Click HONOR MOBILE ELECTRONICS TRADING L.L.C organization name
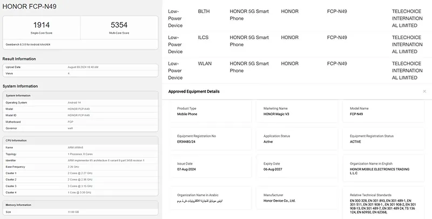432x219 pixels. click(380, 171)
